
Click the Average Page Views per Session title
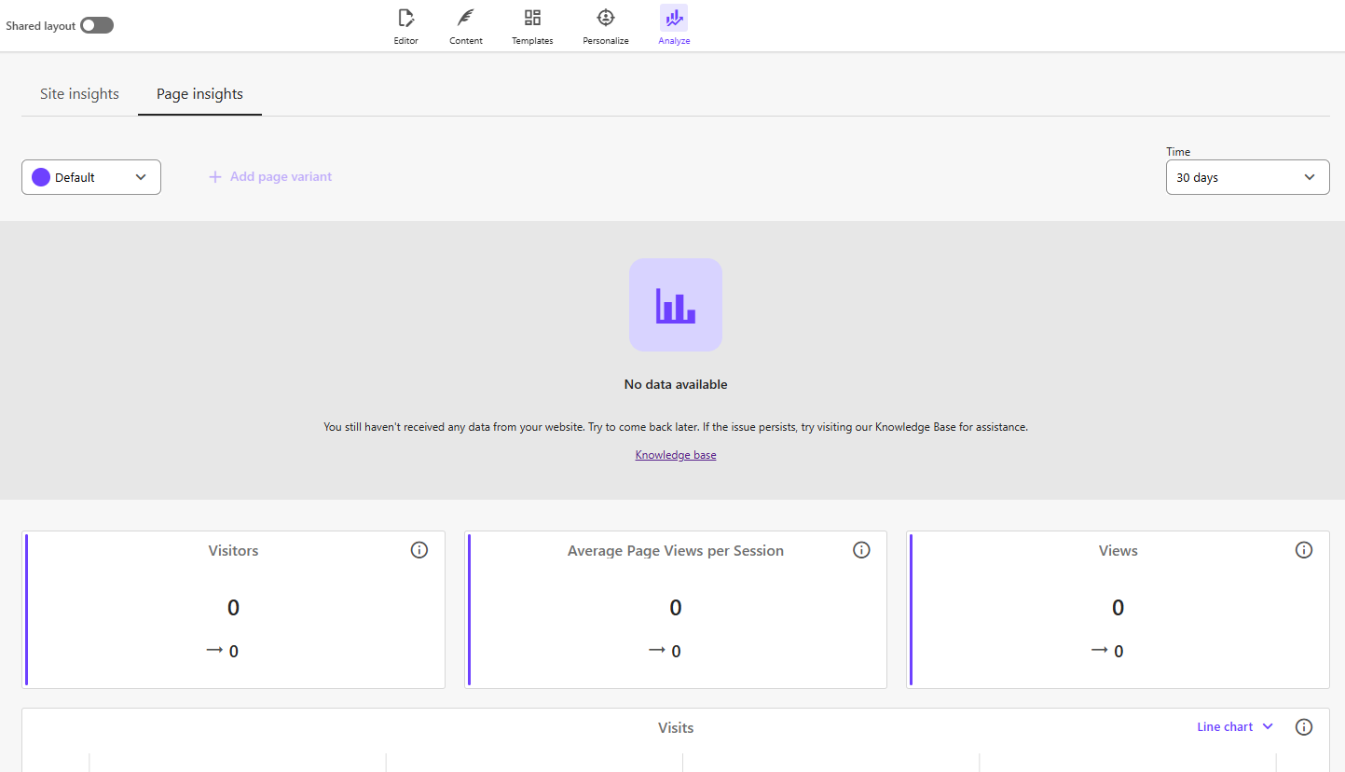pyautogui.click(x=676, y=551)
